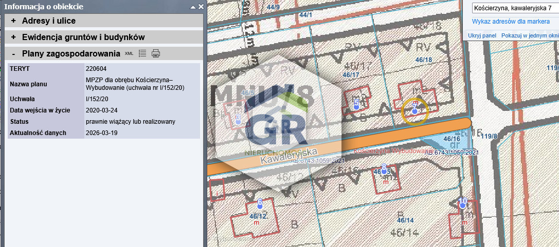Screen dimensions: 559x247
Task: Select address point 10 on the map
Action: click(x=463, y=205)
